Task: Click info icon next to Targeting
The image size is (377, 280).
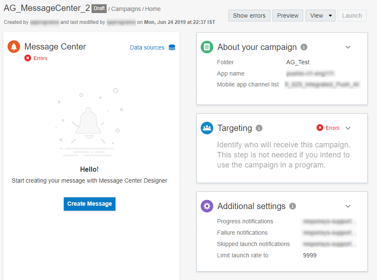Action: coord(259,128)
